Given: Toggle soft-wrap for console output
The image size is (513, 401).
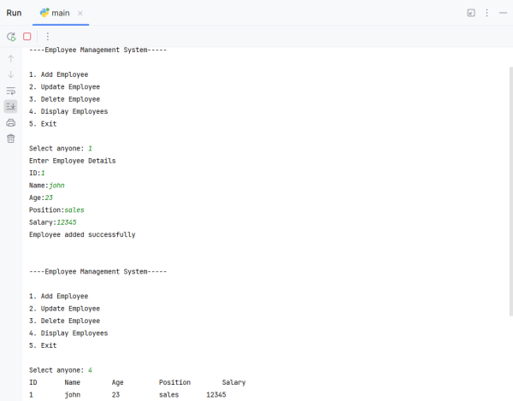Looking at the screenshot, I should pyautogui.click(x=11, y=90).
